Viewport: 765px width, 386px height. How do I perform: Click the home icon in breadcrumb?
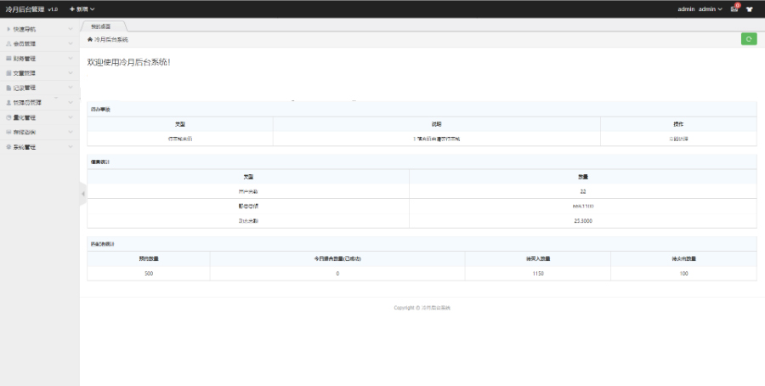(x=90, y=40)
